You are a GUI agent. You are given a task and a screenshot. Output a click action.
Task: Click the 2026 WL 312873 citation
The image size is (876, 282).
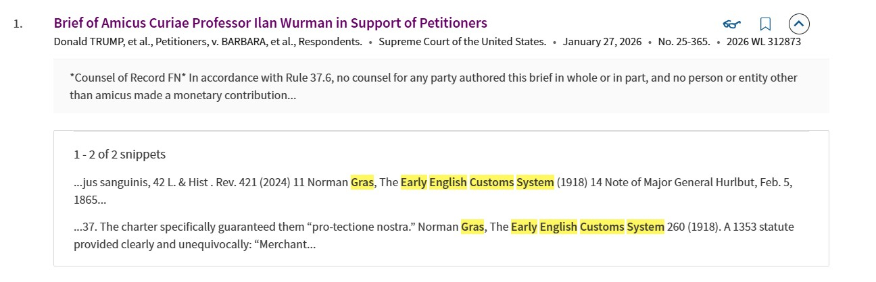click(763, 42)
